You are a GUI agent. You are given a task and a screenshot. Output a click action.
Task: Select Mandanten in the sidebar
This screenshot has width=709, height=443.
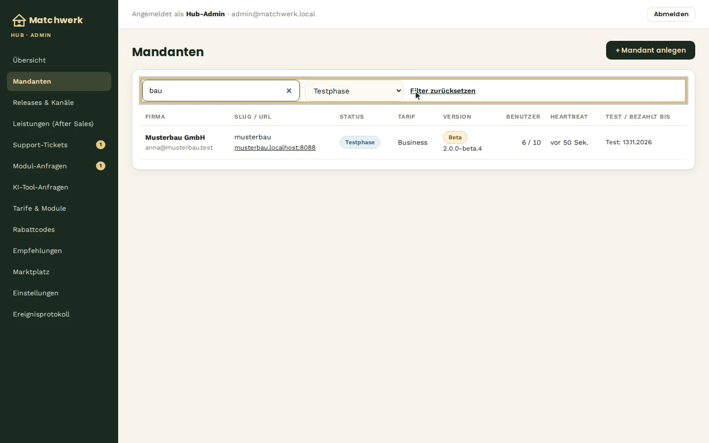[x=59, y=81]
